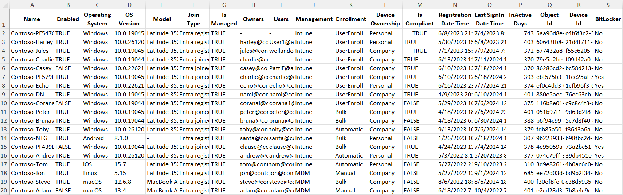Image resolution: width=623 pixels, height=195 pixels.
Task: Click the Object Id header cell
Action: (x=549, y=19)
